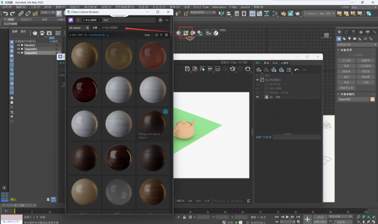Clear image in V-Ray frame buffer
Screen dimensions: 378x224
[195, 69]
